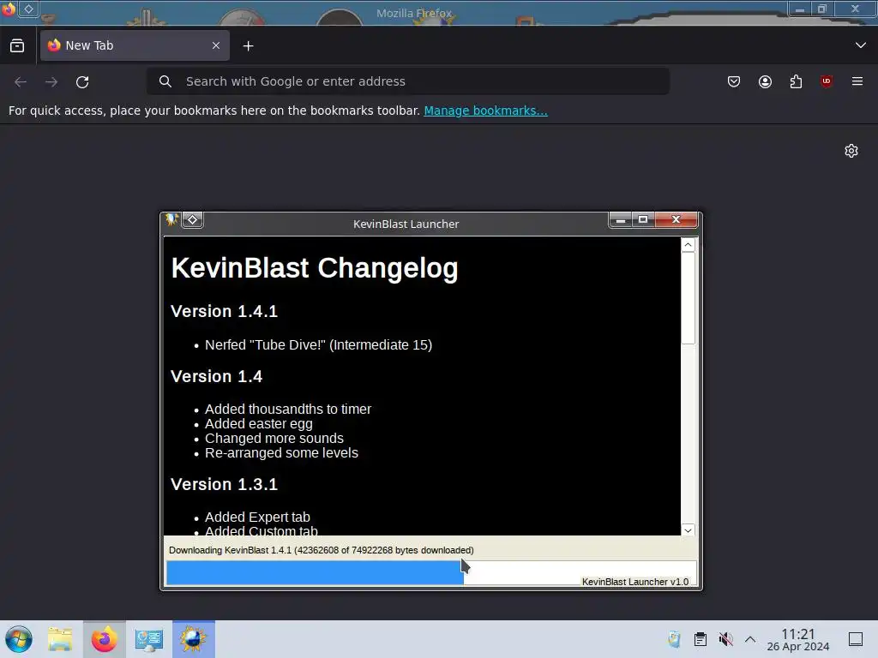Select the New Tab tab

click(x=135, y=45)
